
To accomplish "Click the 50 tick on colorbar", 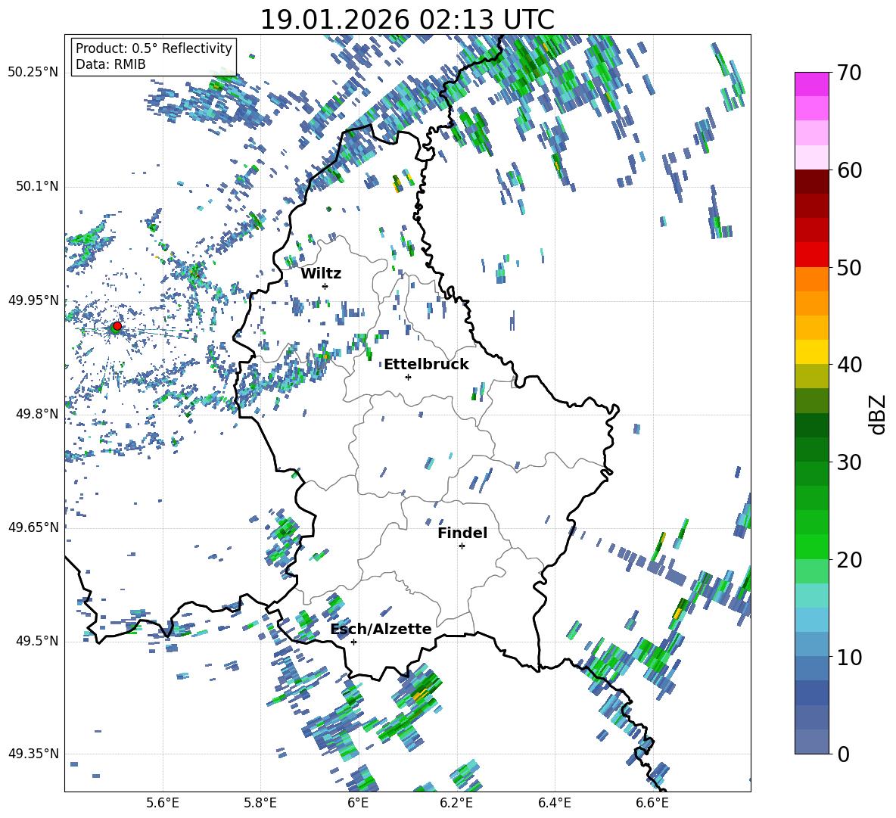I will (x=849, y=267).
